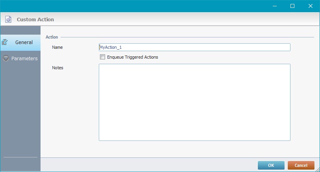Image resolution: width=320 pixels, height=172 pixels.
Task: Click the Name field label
Action: pos(57,47)
